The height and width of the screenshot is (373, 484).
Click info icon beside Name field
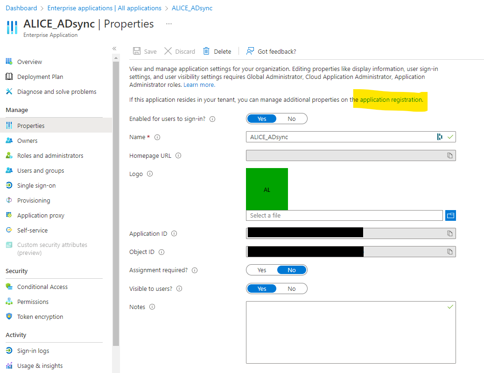[x=157, y=137]
